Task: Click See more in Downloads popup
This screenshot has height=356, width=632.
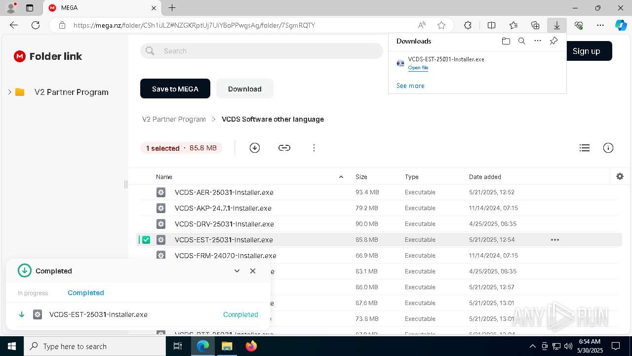Action: (x=410, y=86)
